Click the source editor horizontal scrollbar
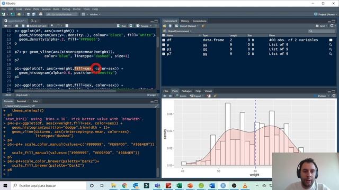Screen dimensions: 339x190 (x=65, y=91)
